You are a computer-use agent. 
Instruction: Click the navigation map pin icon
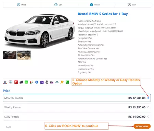tap(31, 82)
